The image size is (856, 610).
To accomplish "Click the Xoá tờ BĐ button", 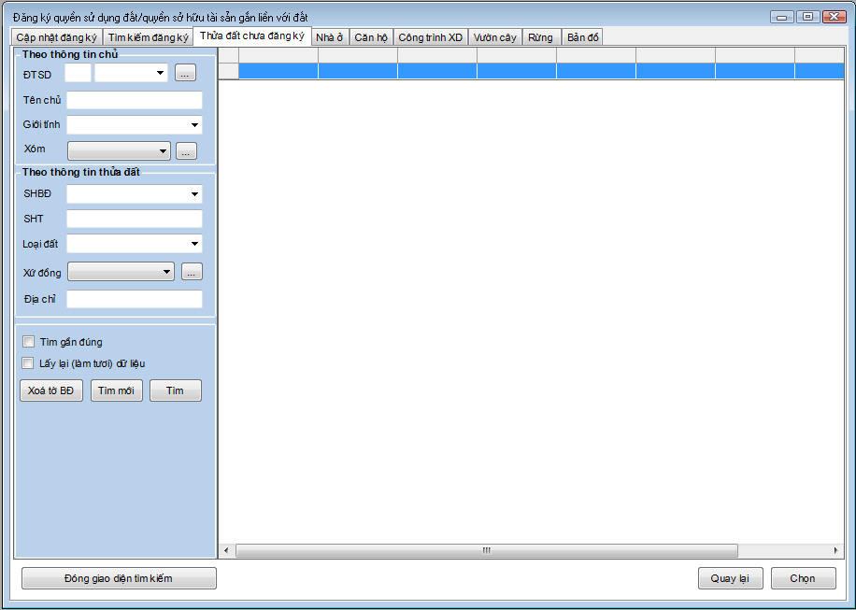I will click(x=51, y=390).
